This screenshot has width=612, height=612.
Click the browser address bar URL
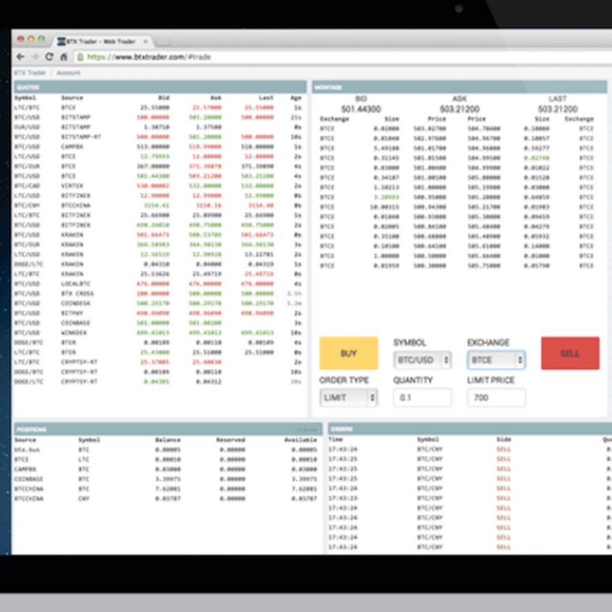pos(150,57)
